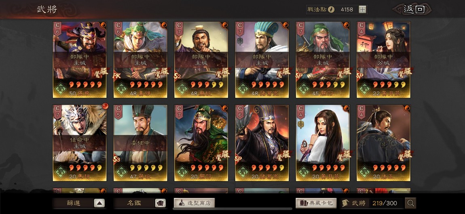This screenshot has width=465, height=214.
Task: Open the 名鑑 card deck icon
Action: click(x=160, y=203)
